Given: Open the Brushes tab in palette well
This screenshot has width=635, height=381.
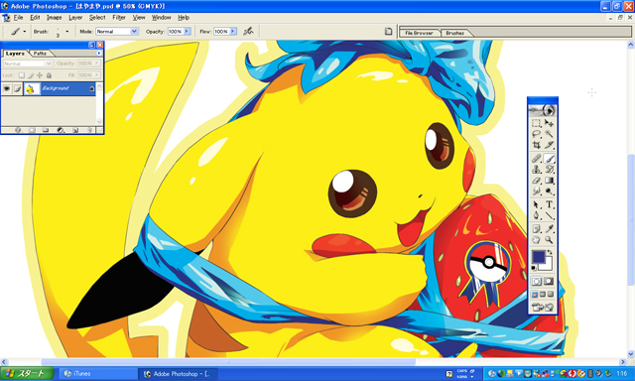Looking at the screenshot, I should click(x=454, y=33).
